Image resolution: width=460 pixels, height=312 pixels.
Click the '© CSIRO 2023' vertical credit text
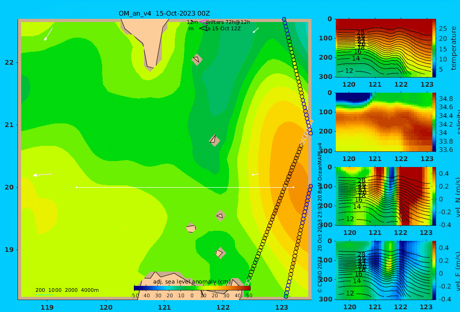(x=320, y=274)
